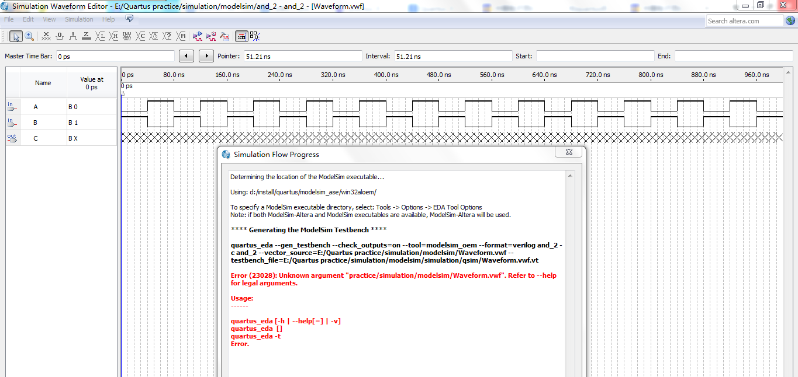Open the Edit menu
Viewport: 798px width, 377px height.
click(x=28, y=19)
